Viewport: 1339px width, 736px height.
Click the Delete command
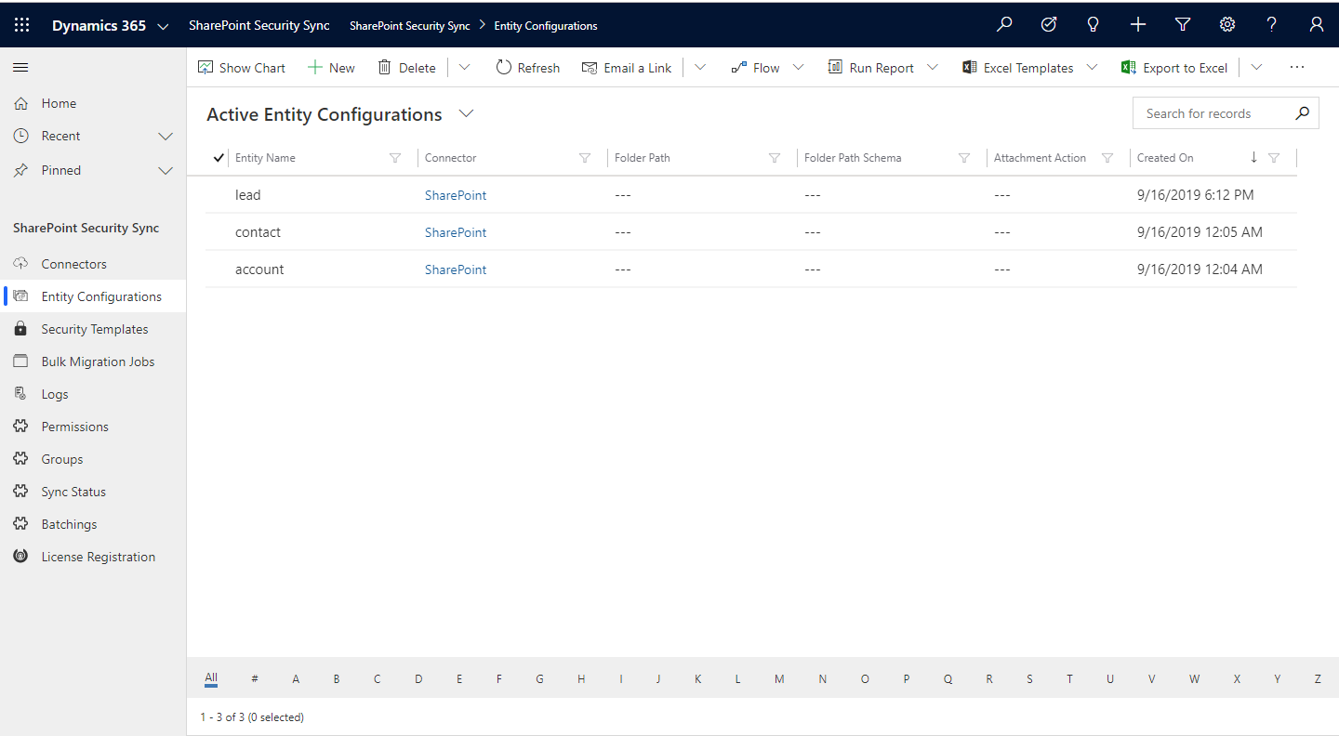click(406, 68)
